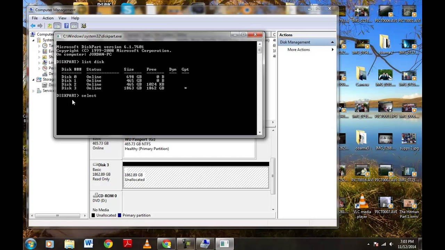Viewport: 445px width, 250px height.
Task: Click More Actions in the Actions pane
Action: pos(299,50)
